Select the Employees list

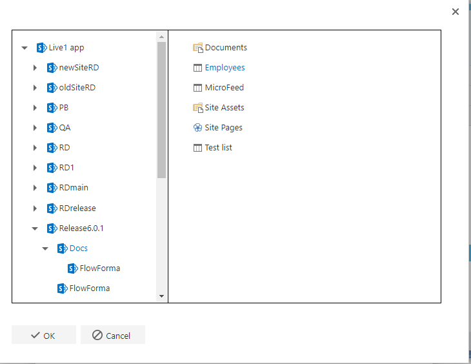pos(225,68)
